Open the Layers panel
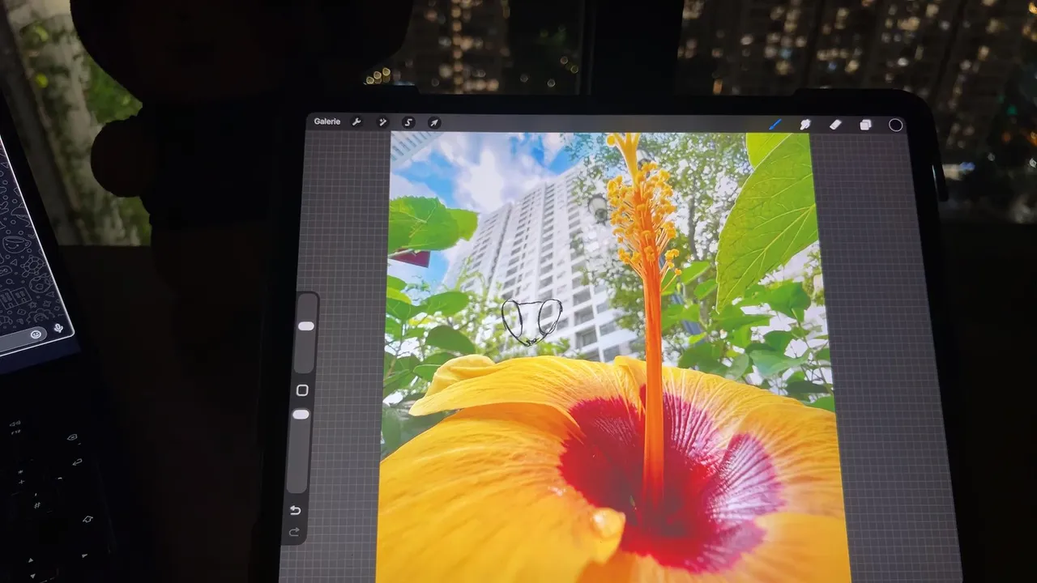Screen dimensions: 1037x583 (865, 125)
